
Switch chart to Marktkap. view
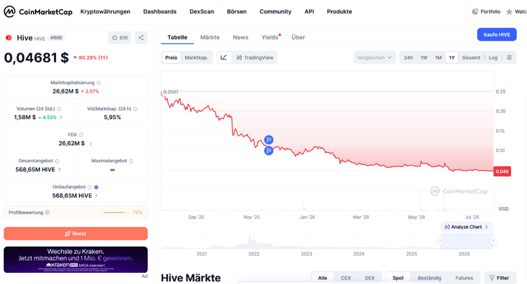pyautogui.click(x=196, y=58)
